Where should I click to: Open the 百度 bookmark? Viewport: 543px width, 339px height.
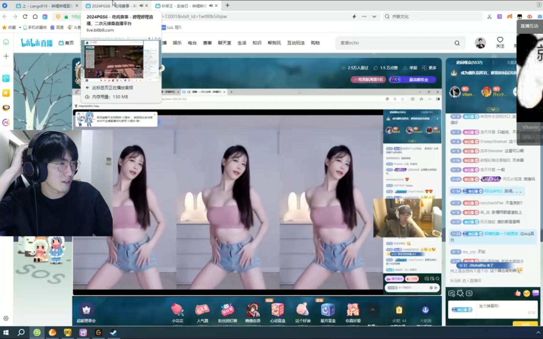click(x=57, y=27)
